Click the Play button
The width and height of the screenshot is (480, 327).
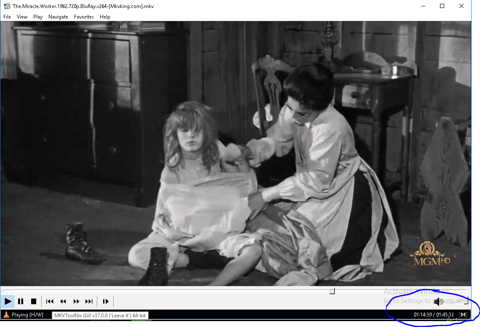pos(8,302)
